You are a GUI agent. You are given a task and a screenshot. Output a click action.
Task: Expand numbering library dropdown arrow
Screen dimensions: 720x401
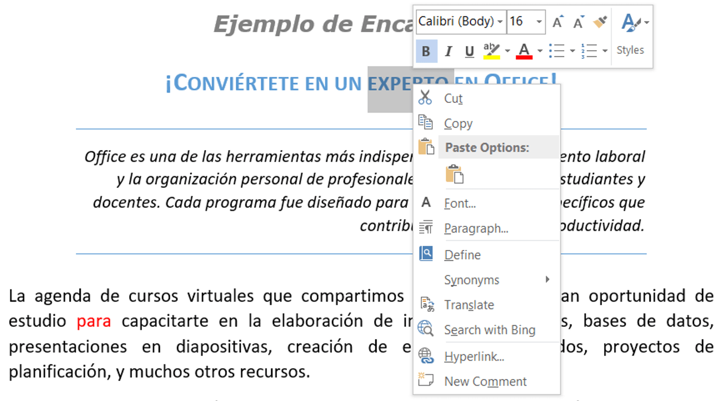pos(605,51)
